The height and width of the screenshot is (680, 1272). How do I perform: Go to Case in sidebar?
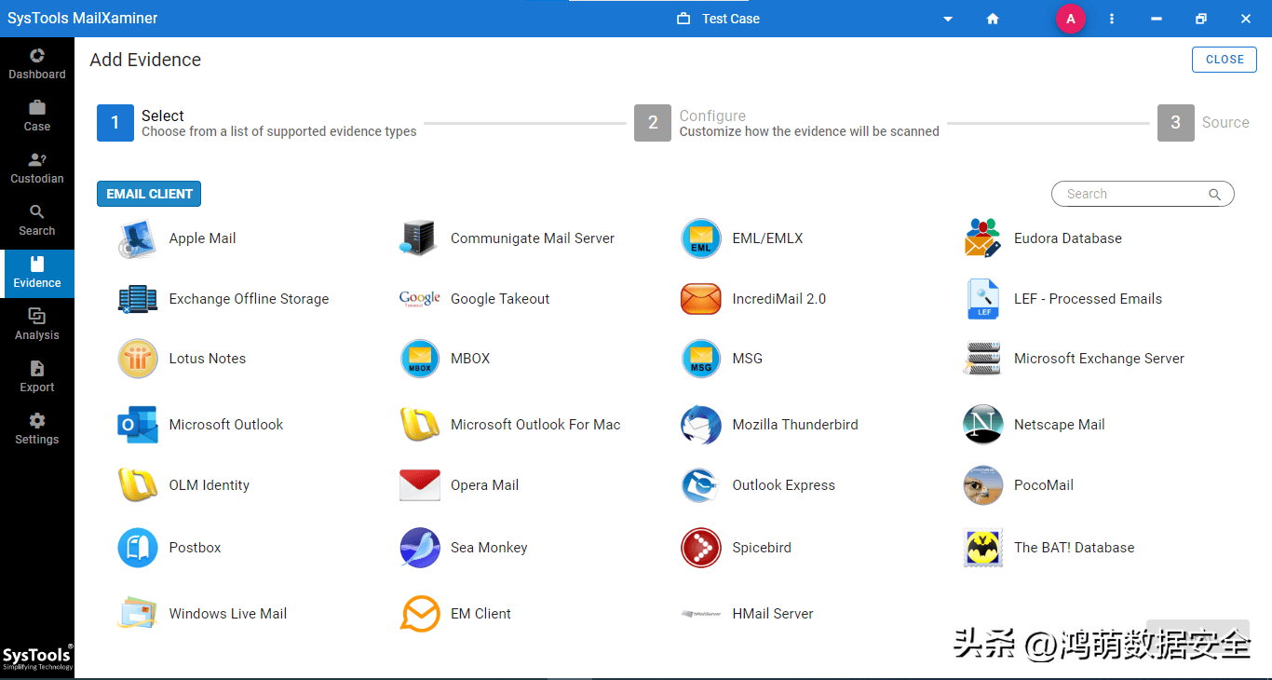[x=37, y=116]
